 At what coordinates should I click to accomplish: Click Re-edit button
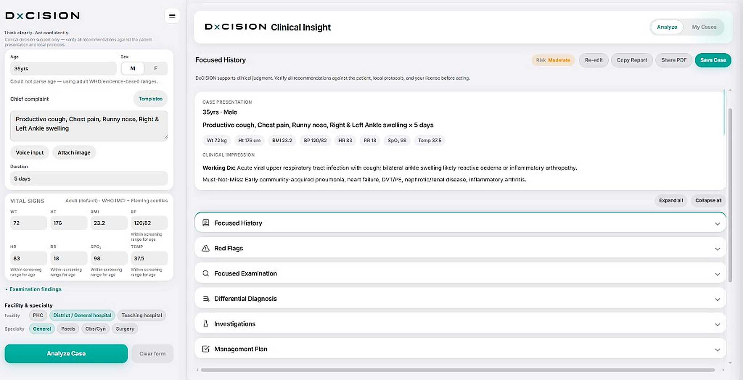click(594, 60)
